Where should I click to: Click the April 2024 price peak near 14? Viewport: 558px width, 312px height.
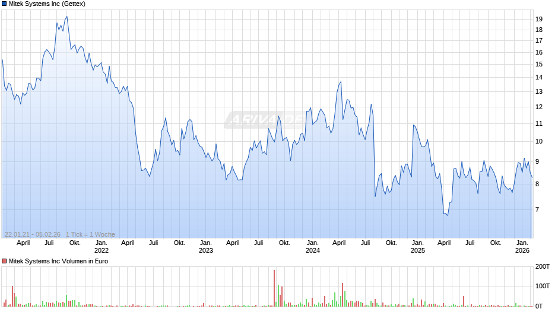[x=341, y=82]
